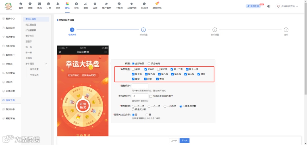Viewport: 307px width, 145px height.
Task: Click the speaker announcement icon
Action: pos(269,6)
